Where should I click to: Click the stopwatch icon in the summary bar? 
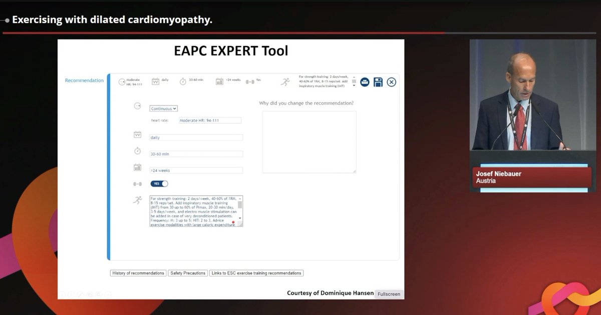pyautogui.click(x=183, y=81)
